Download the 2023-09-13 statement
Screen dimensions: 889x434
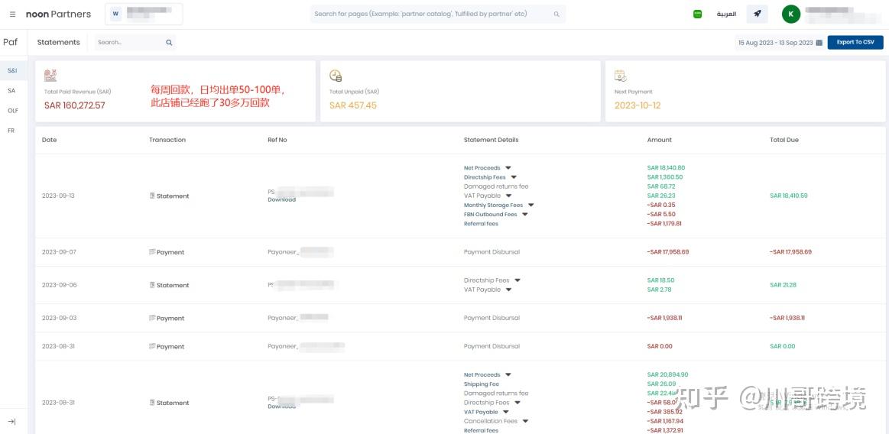pos(281,199)
